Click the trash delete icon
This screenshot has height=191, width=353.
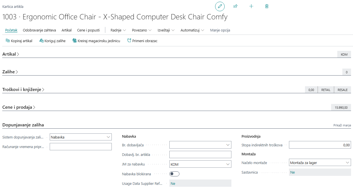[267, 6]
